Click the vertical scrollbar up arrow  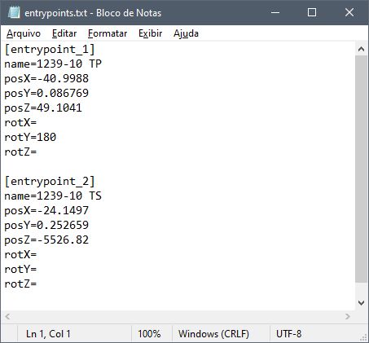(x=361, y=49)
